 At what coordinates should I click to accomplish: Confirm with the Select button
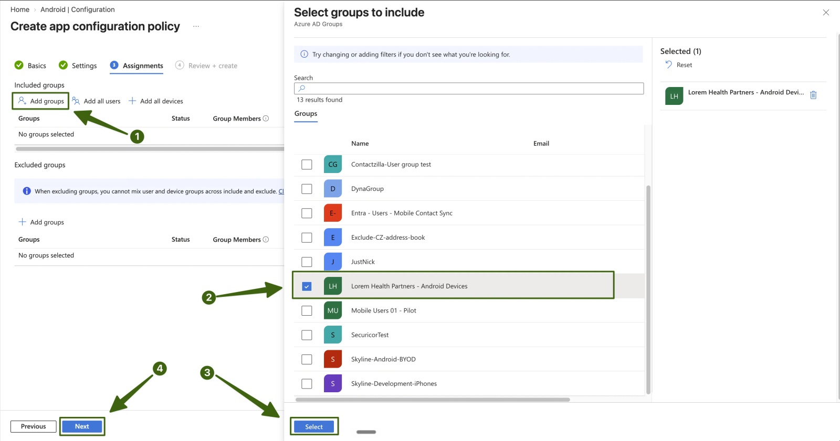[314, 427]
